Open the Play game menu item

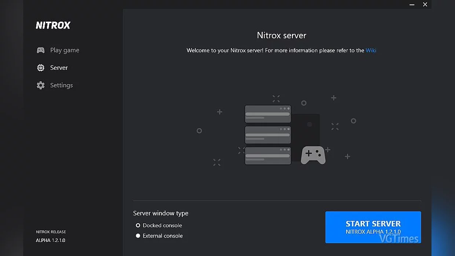pyautogui.click(x=64, y=50)
